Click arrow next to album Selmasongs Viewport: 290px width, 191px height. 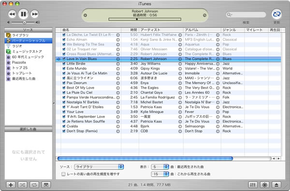(x=217, y=126)
